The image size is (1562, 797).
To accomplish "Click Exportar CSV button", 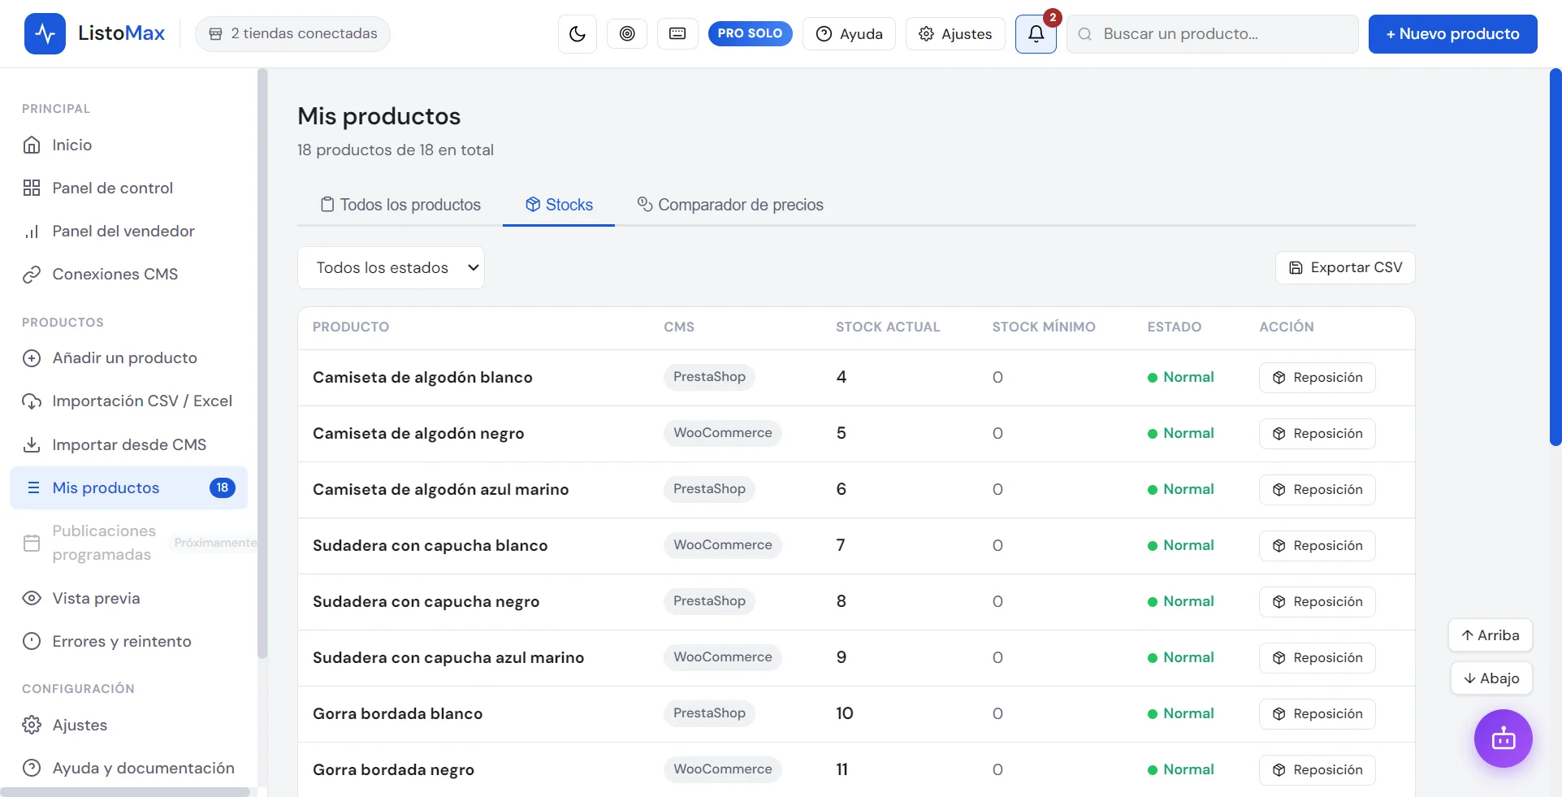I will point(1345,267).
